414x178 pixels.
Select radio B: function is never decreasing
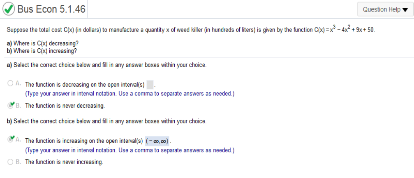(x=10, y=106)
